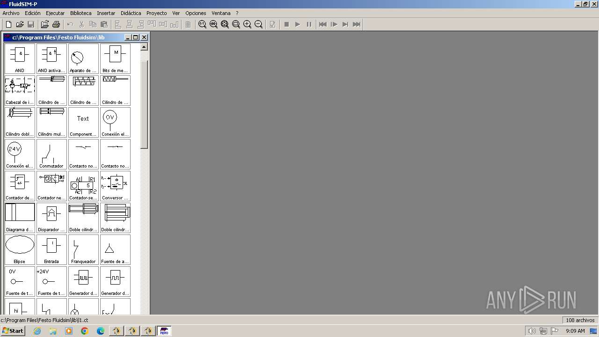Open Internet Explorer from the taskbar

(x=37, y=331)
